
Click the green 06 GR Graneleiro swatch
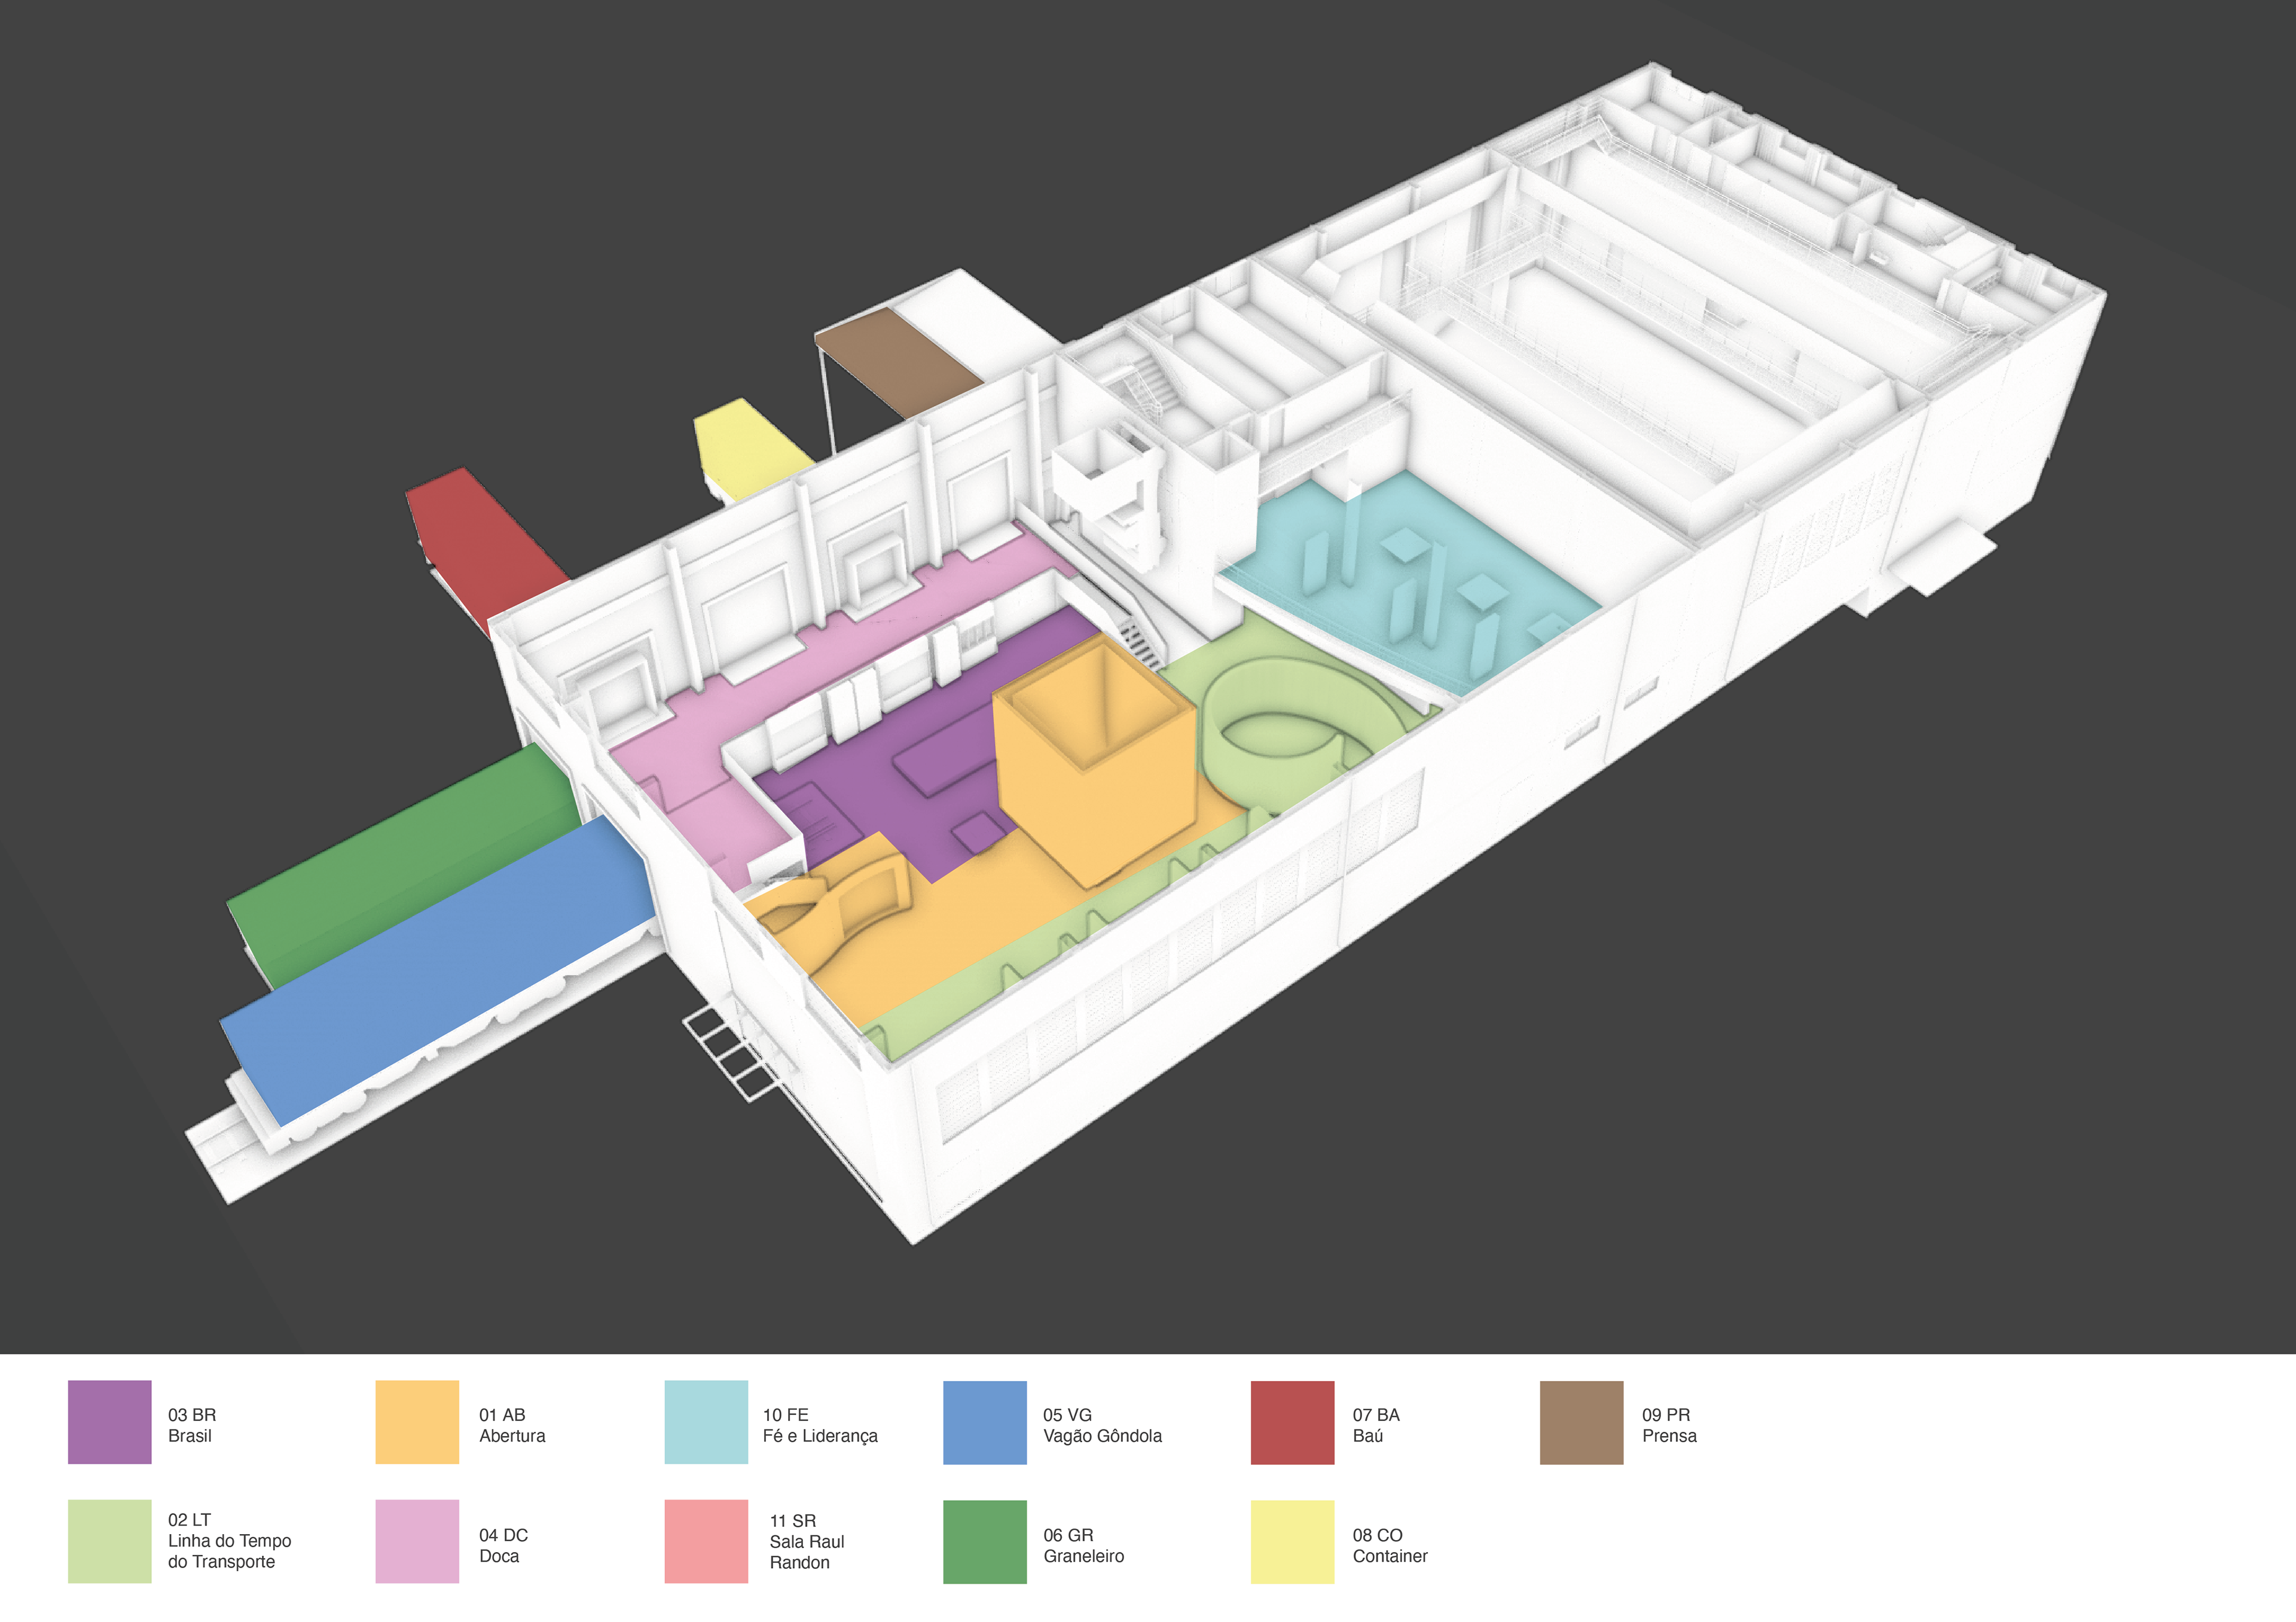tap(985, 1541)
